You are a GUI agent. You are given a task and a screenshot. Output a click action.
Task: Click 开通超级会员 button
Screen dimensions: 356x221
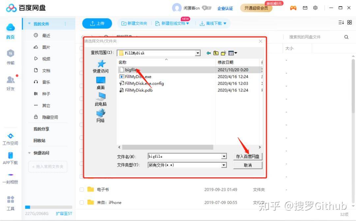pos(256,8)
